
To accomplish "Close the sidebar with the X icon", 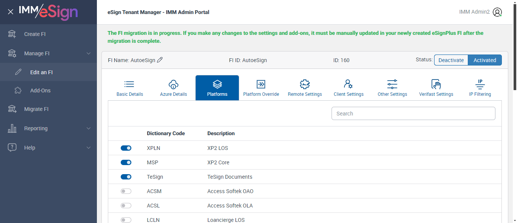I will 11,12.
